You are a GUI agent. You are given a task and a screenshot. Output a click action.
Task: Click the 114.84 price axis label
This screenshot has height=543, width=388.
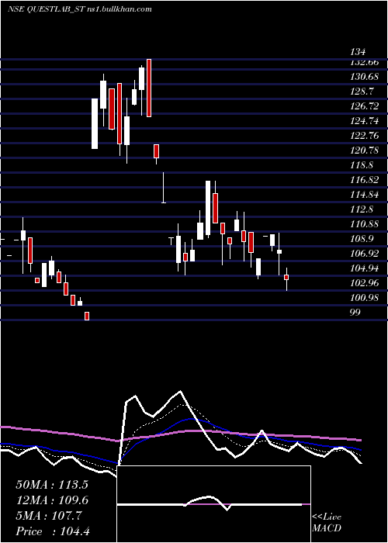365,195
